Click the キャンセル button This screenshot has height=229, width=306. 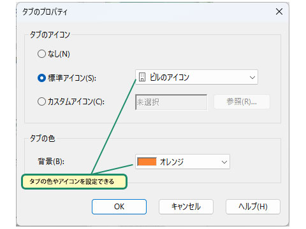(186, 207)
